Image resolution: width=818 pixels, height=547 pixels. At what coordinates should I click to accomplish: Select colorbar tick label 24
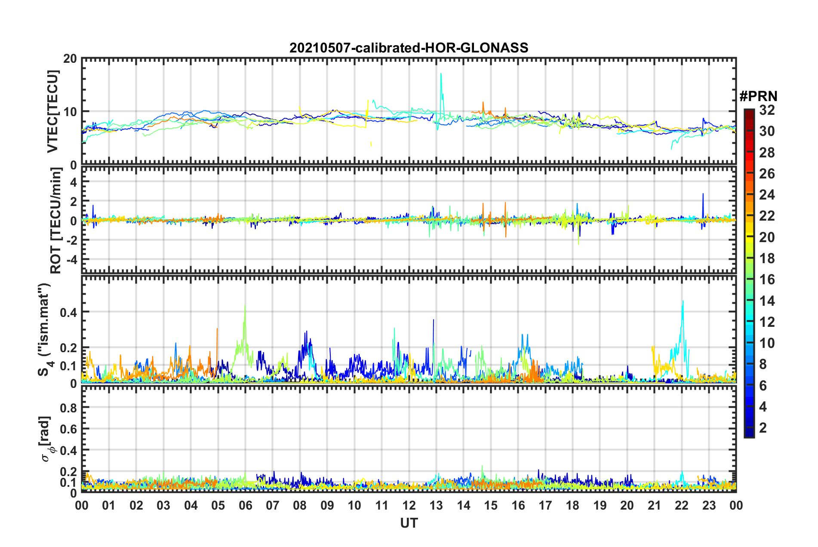click(x=767, y=195)
